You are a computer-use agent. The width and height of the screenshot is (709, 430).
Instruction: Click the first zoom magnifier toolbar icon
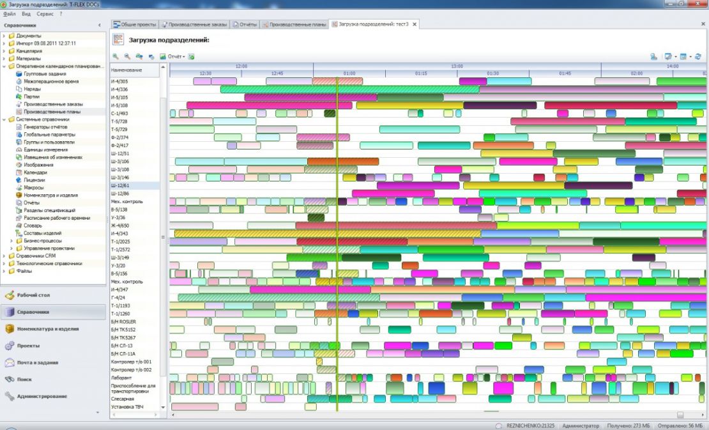116,56
